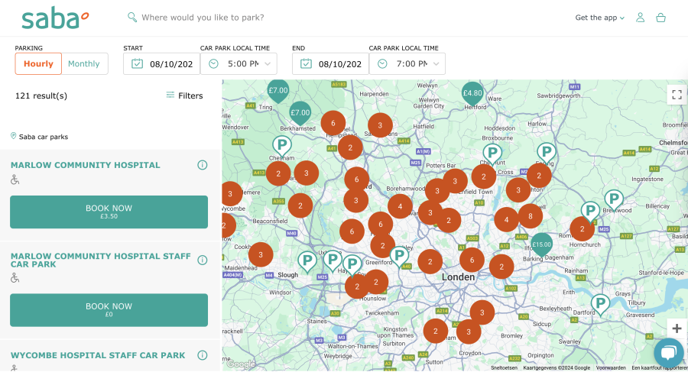Viewport: 688px width, 372px height.
Task: Open the Filters panel
Action: [x=185, y=95]
